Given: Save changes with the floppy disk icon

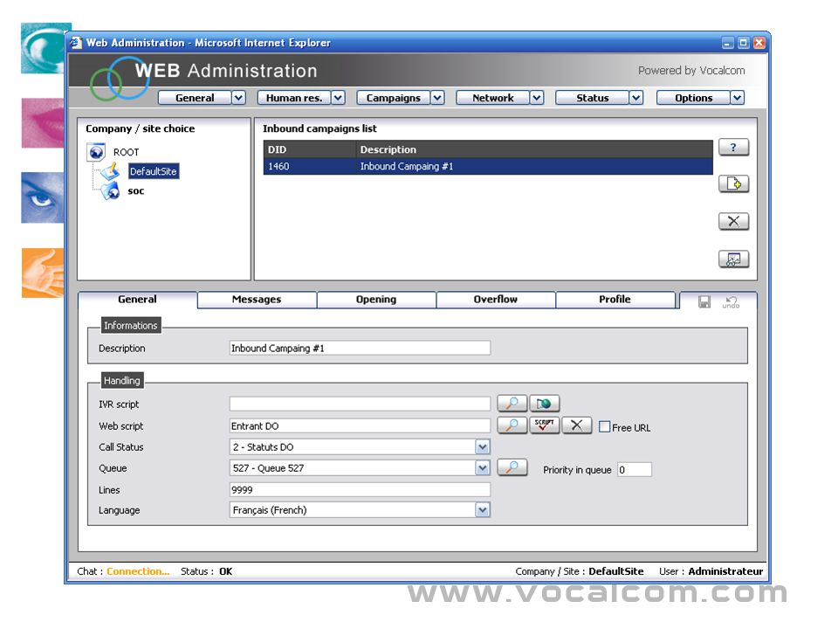Looking at the screenshot, I should 704,302.
